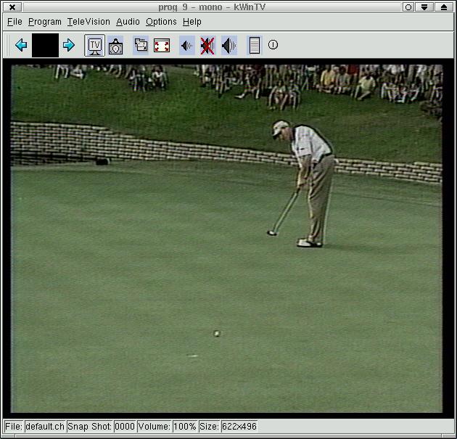Click the black channel number display box
This screenshot has width=457, height=439.
click(45, 46)
